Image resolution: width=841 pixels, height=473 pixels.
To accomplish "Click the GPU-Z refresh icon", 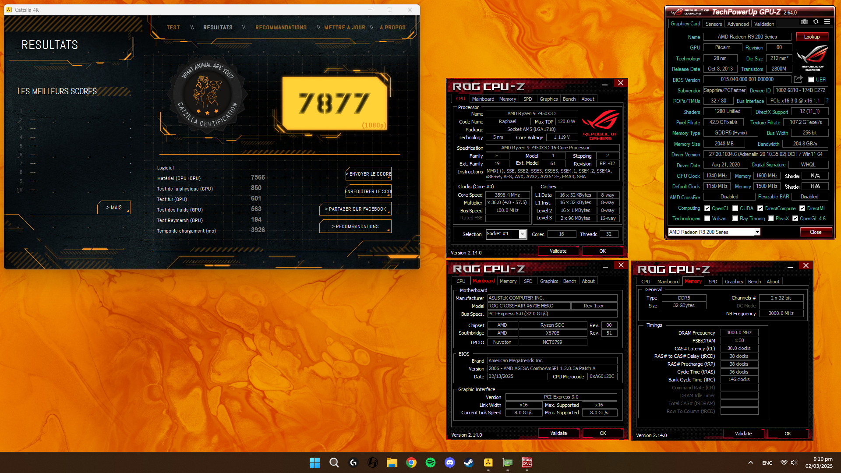I will click(x=816, y=22).
